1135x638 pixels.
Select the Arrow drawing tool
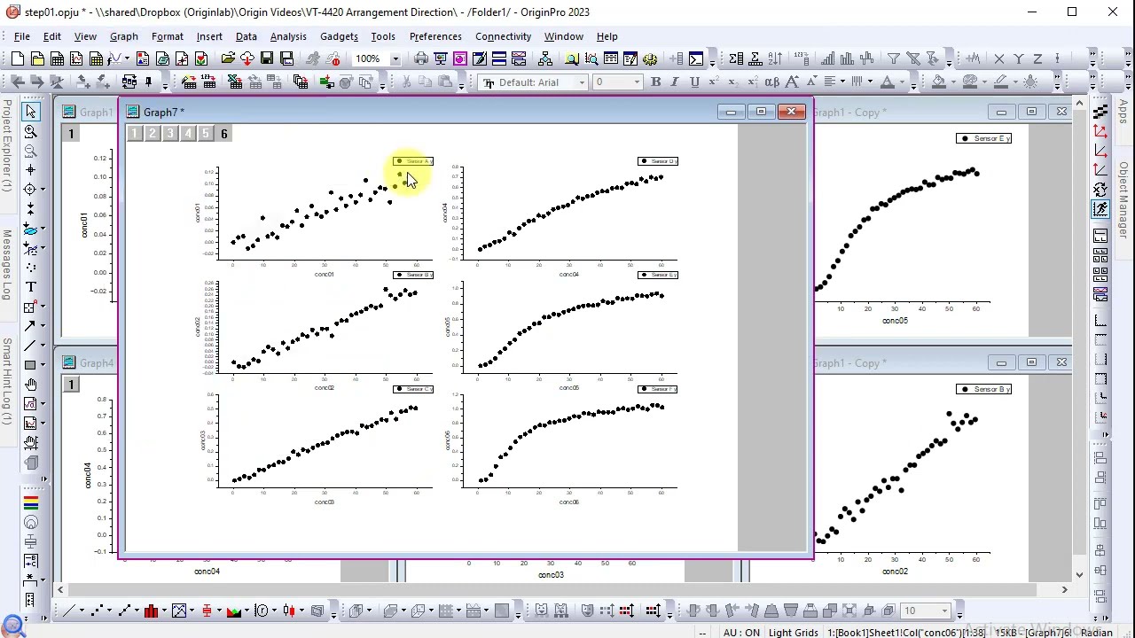pyautogui.click(x=30, y=326)
